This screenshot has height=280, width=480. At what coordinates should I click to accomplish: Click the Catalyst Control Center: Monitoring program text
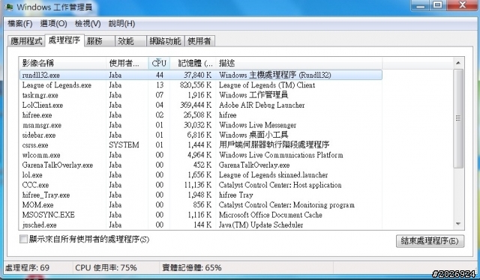(286, 205)
